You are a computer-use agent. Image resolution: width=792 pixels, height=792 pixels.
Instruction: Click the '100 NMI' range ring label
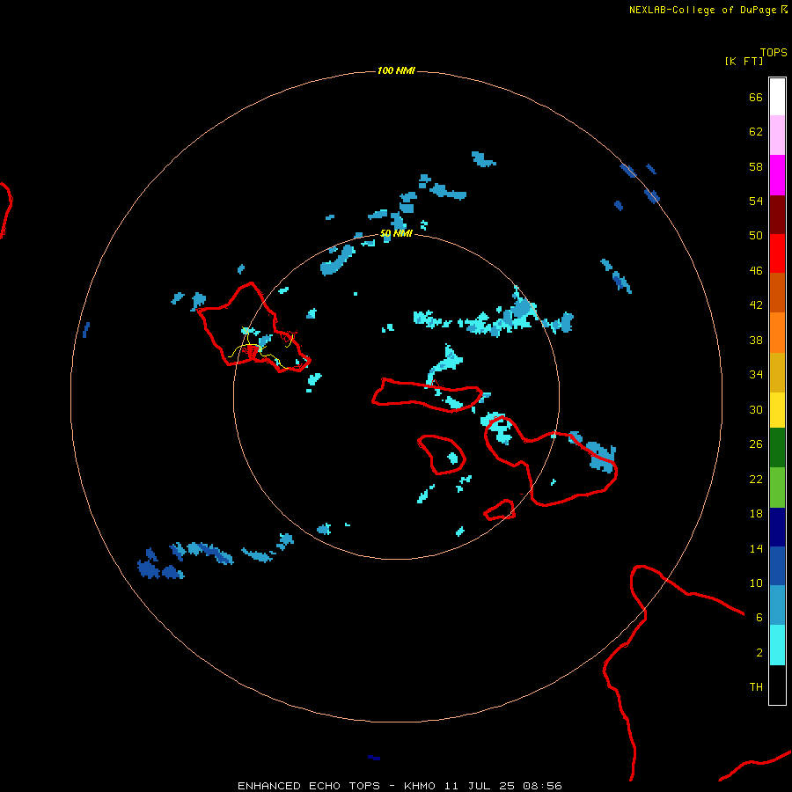click(396, 70)
